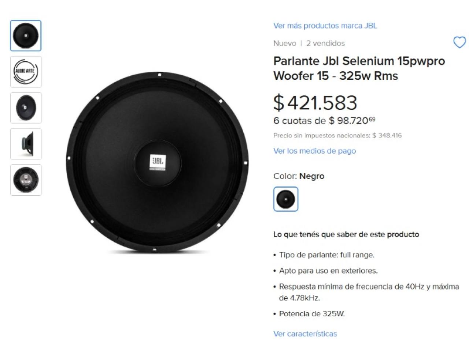The image size is (469, 351).
Task: Click the JBL logo on speaker center
Action: [x=158, y=162]
